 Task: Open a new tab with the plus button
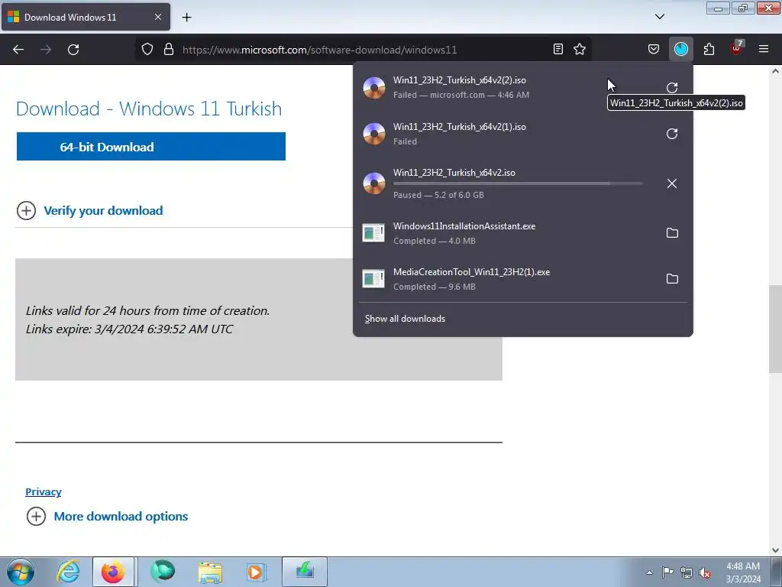click(186, 18)
